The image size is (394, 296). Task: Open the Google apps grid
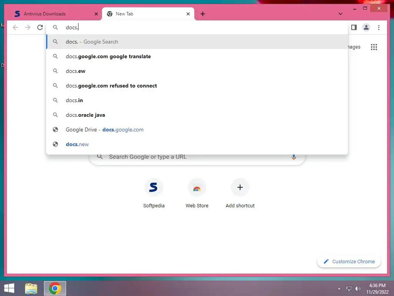point(374,47)
